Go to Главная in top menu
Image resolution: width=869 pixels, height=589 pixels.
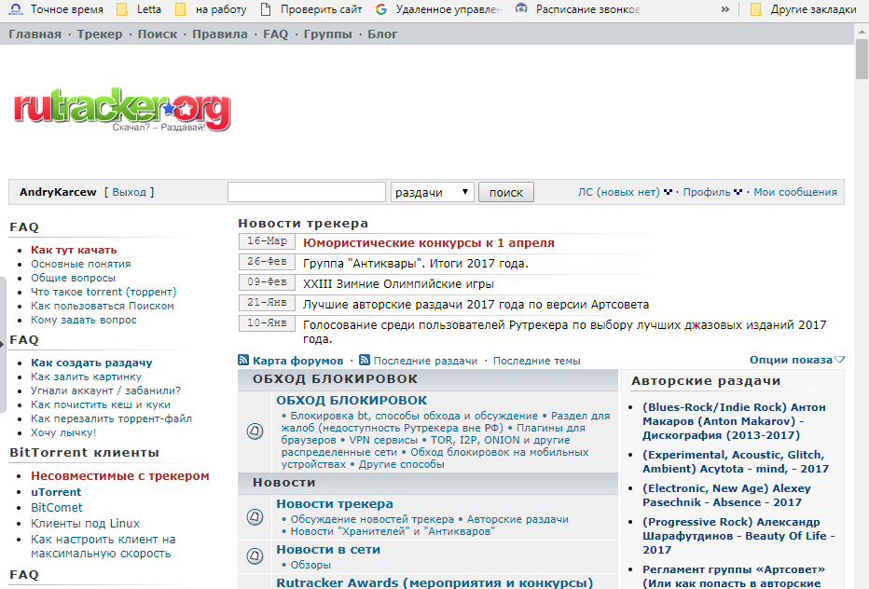(x=34, y=34)
